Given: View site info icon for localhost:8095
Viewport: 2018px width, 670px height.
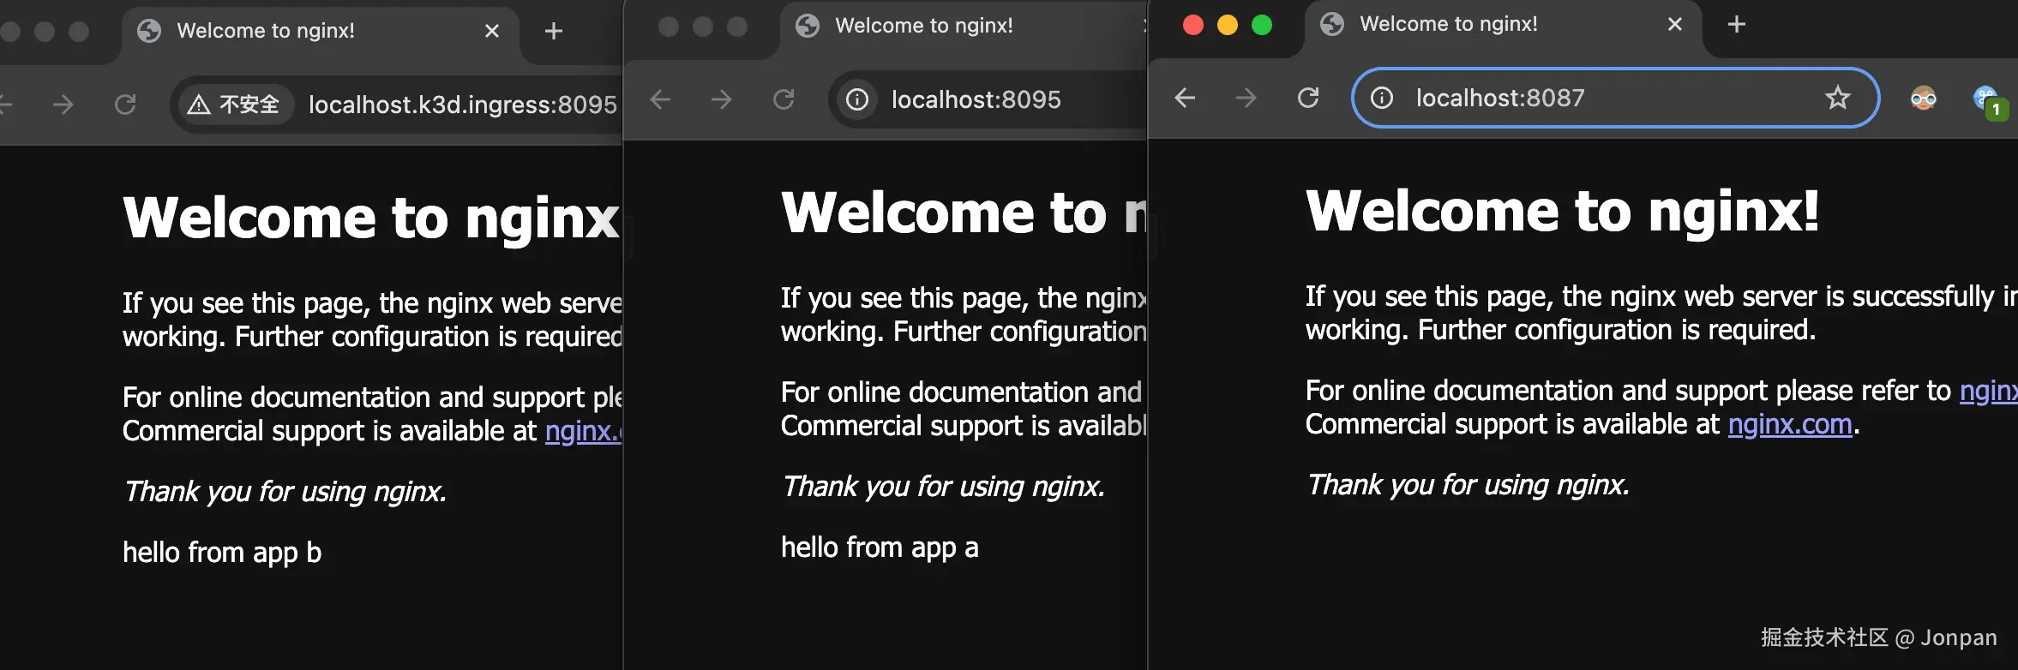Looking at the screenshot, I should pos(857,99).
